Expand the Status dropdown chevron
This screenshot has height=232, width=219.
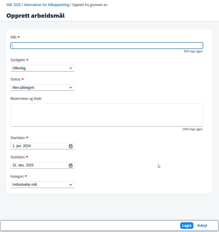71,88
